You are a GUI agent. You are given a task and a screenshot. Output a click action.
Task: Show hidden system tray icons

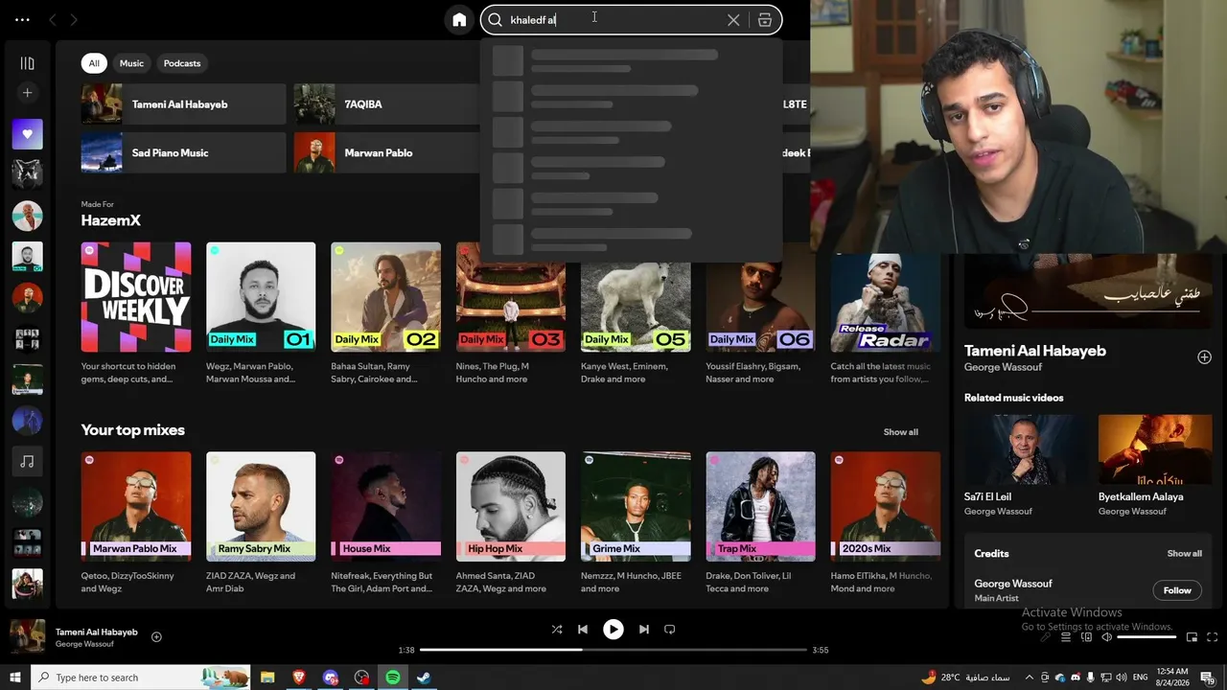point(1030,678)
